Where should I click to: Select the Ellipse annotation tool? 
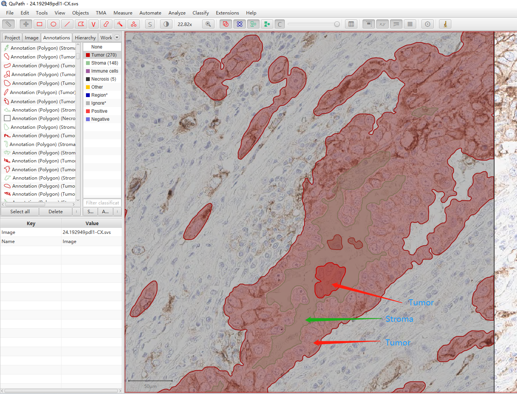pos(53,24)
